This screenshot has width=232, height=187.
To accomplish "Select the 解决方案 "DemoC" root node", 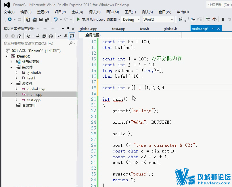I will click(x=36, y=51).
